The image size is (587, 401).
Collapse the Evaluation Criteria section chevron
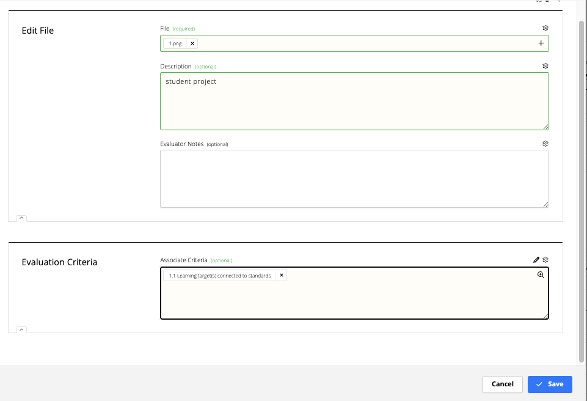tap(21, 329)
